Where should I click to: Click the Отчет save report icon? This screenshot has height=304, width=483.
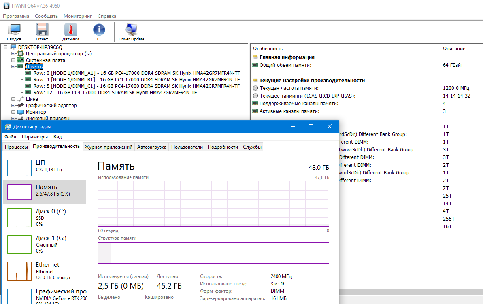coord(42,32)
